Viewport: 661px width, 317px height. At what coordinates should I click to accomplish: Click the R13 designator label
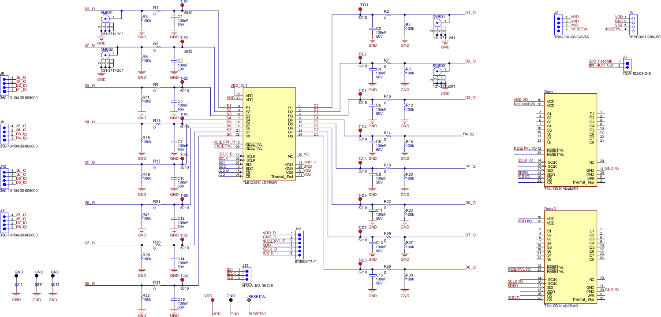point(157,120)
